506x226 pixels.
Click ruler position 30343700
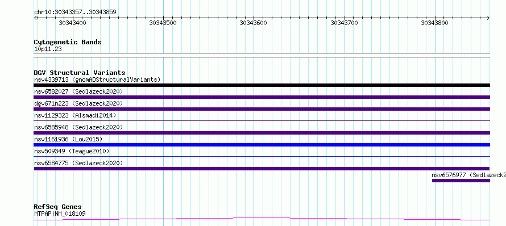tap(345, 23)
